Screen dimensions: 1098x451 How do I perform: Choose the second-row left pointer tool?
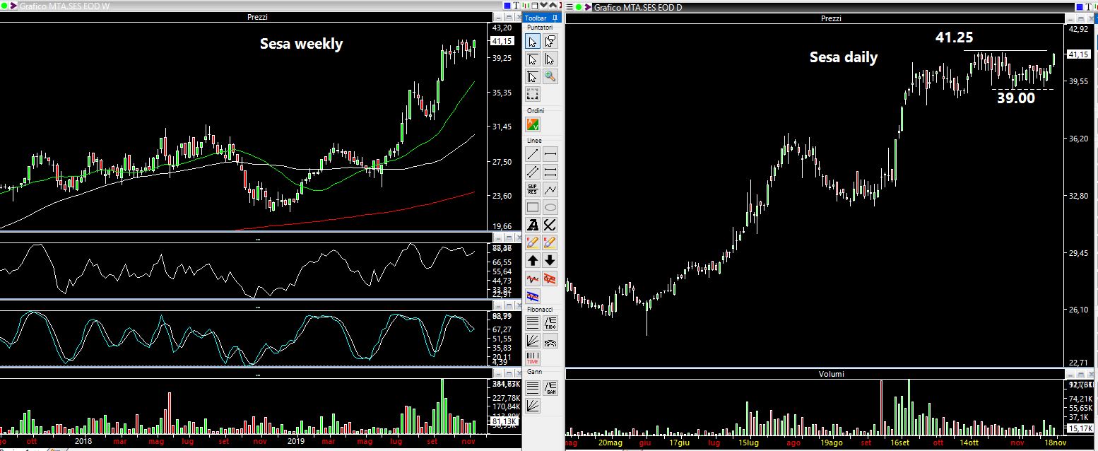[x=533, y=59]
